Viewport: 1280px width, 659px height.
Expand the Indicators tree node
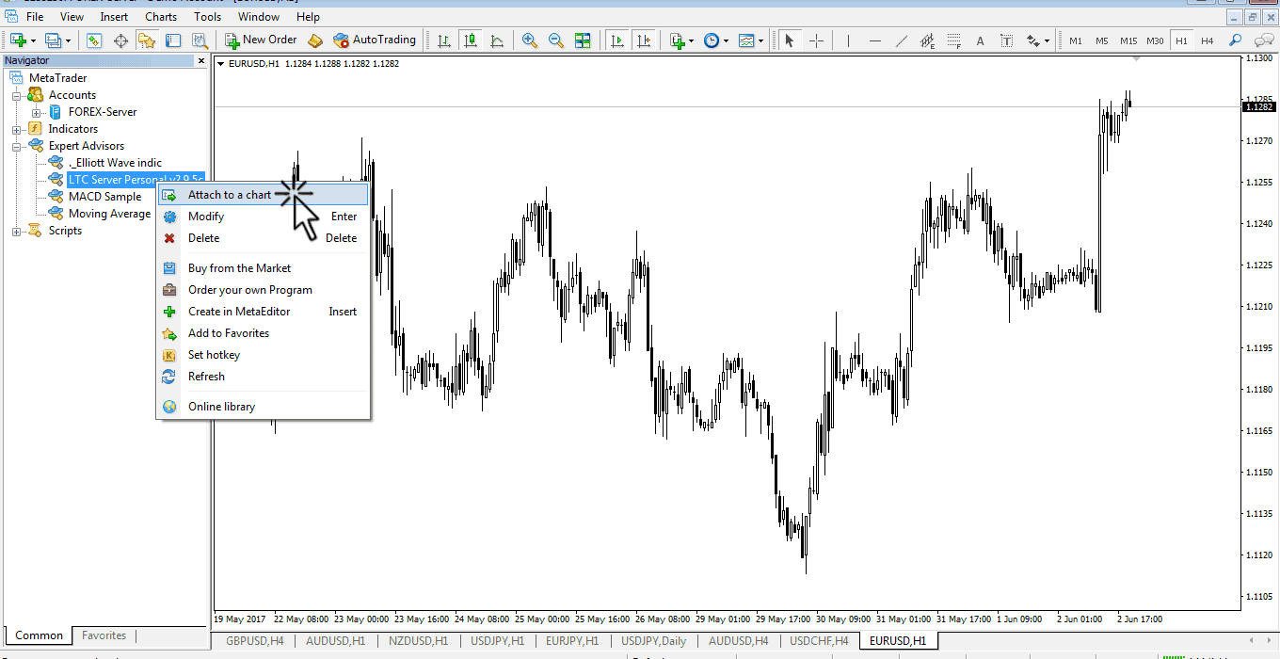tap(16, 129)
